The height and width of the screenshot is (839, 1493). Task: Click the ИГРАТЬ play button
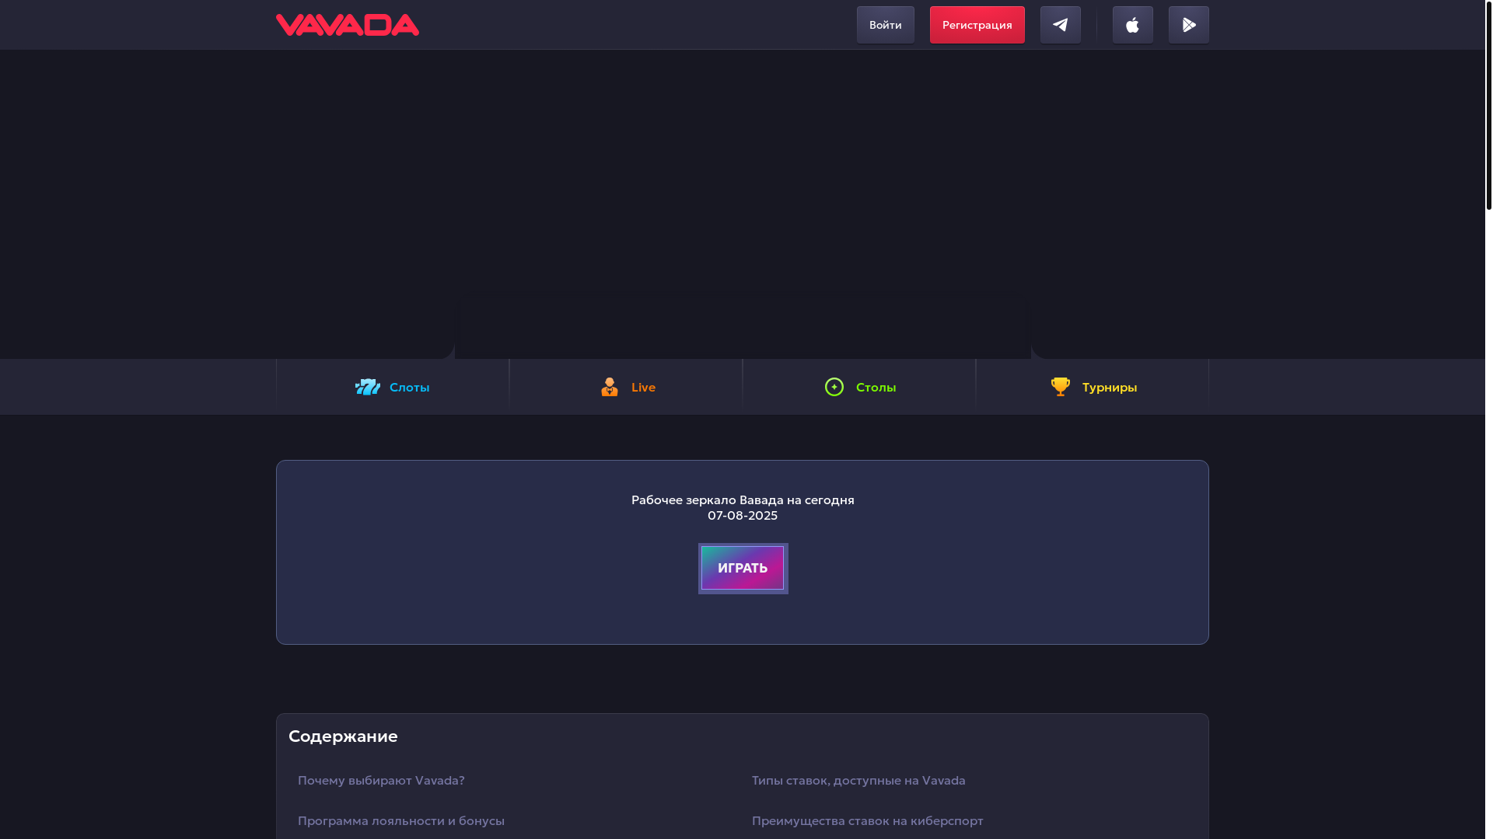[x=743, y=569]
